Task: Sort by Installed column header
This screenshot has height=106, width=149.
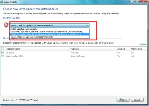Action: [x=121, y=49]
